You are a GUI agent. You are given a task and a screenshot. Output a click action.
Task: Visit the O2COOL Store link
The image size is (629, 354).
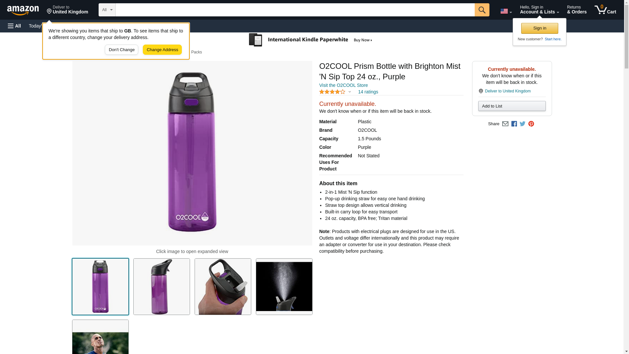343,85
